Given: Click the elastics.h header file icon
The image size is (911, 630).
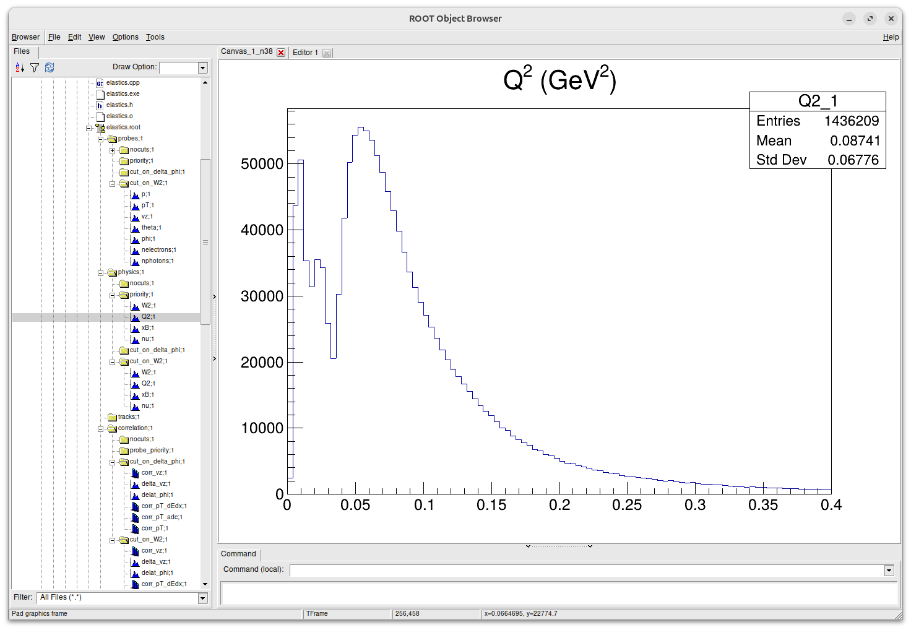Looking at the screenshot, I should (100, 105).
